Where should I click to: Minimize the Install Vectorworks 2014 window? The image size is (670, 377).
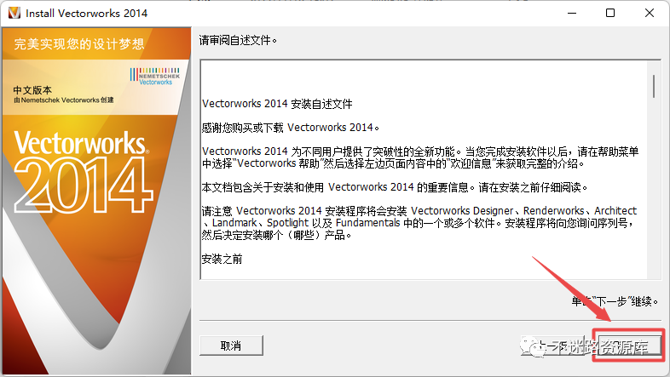[x=572, y=14]
